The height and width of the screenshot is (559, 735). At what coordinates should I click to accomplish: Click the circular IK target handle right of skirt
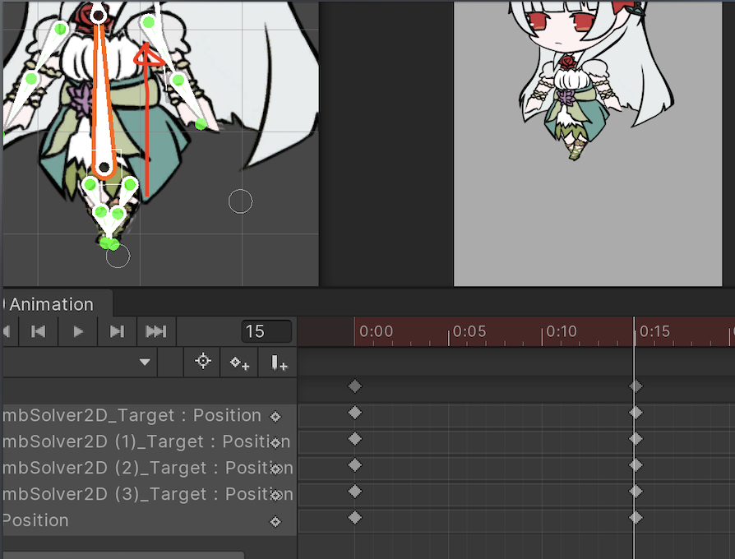(240, 201)
